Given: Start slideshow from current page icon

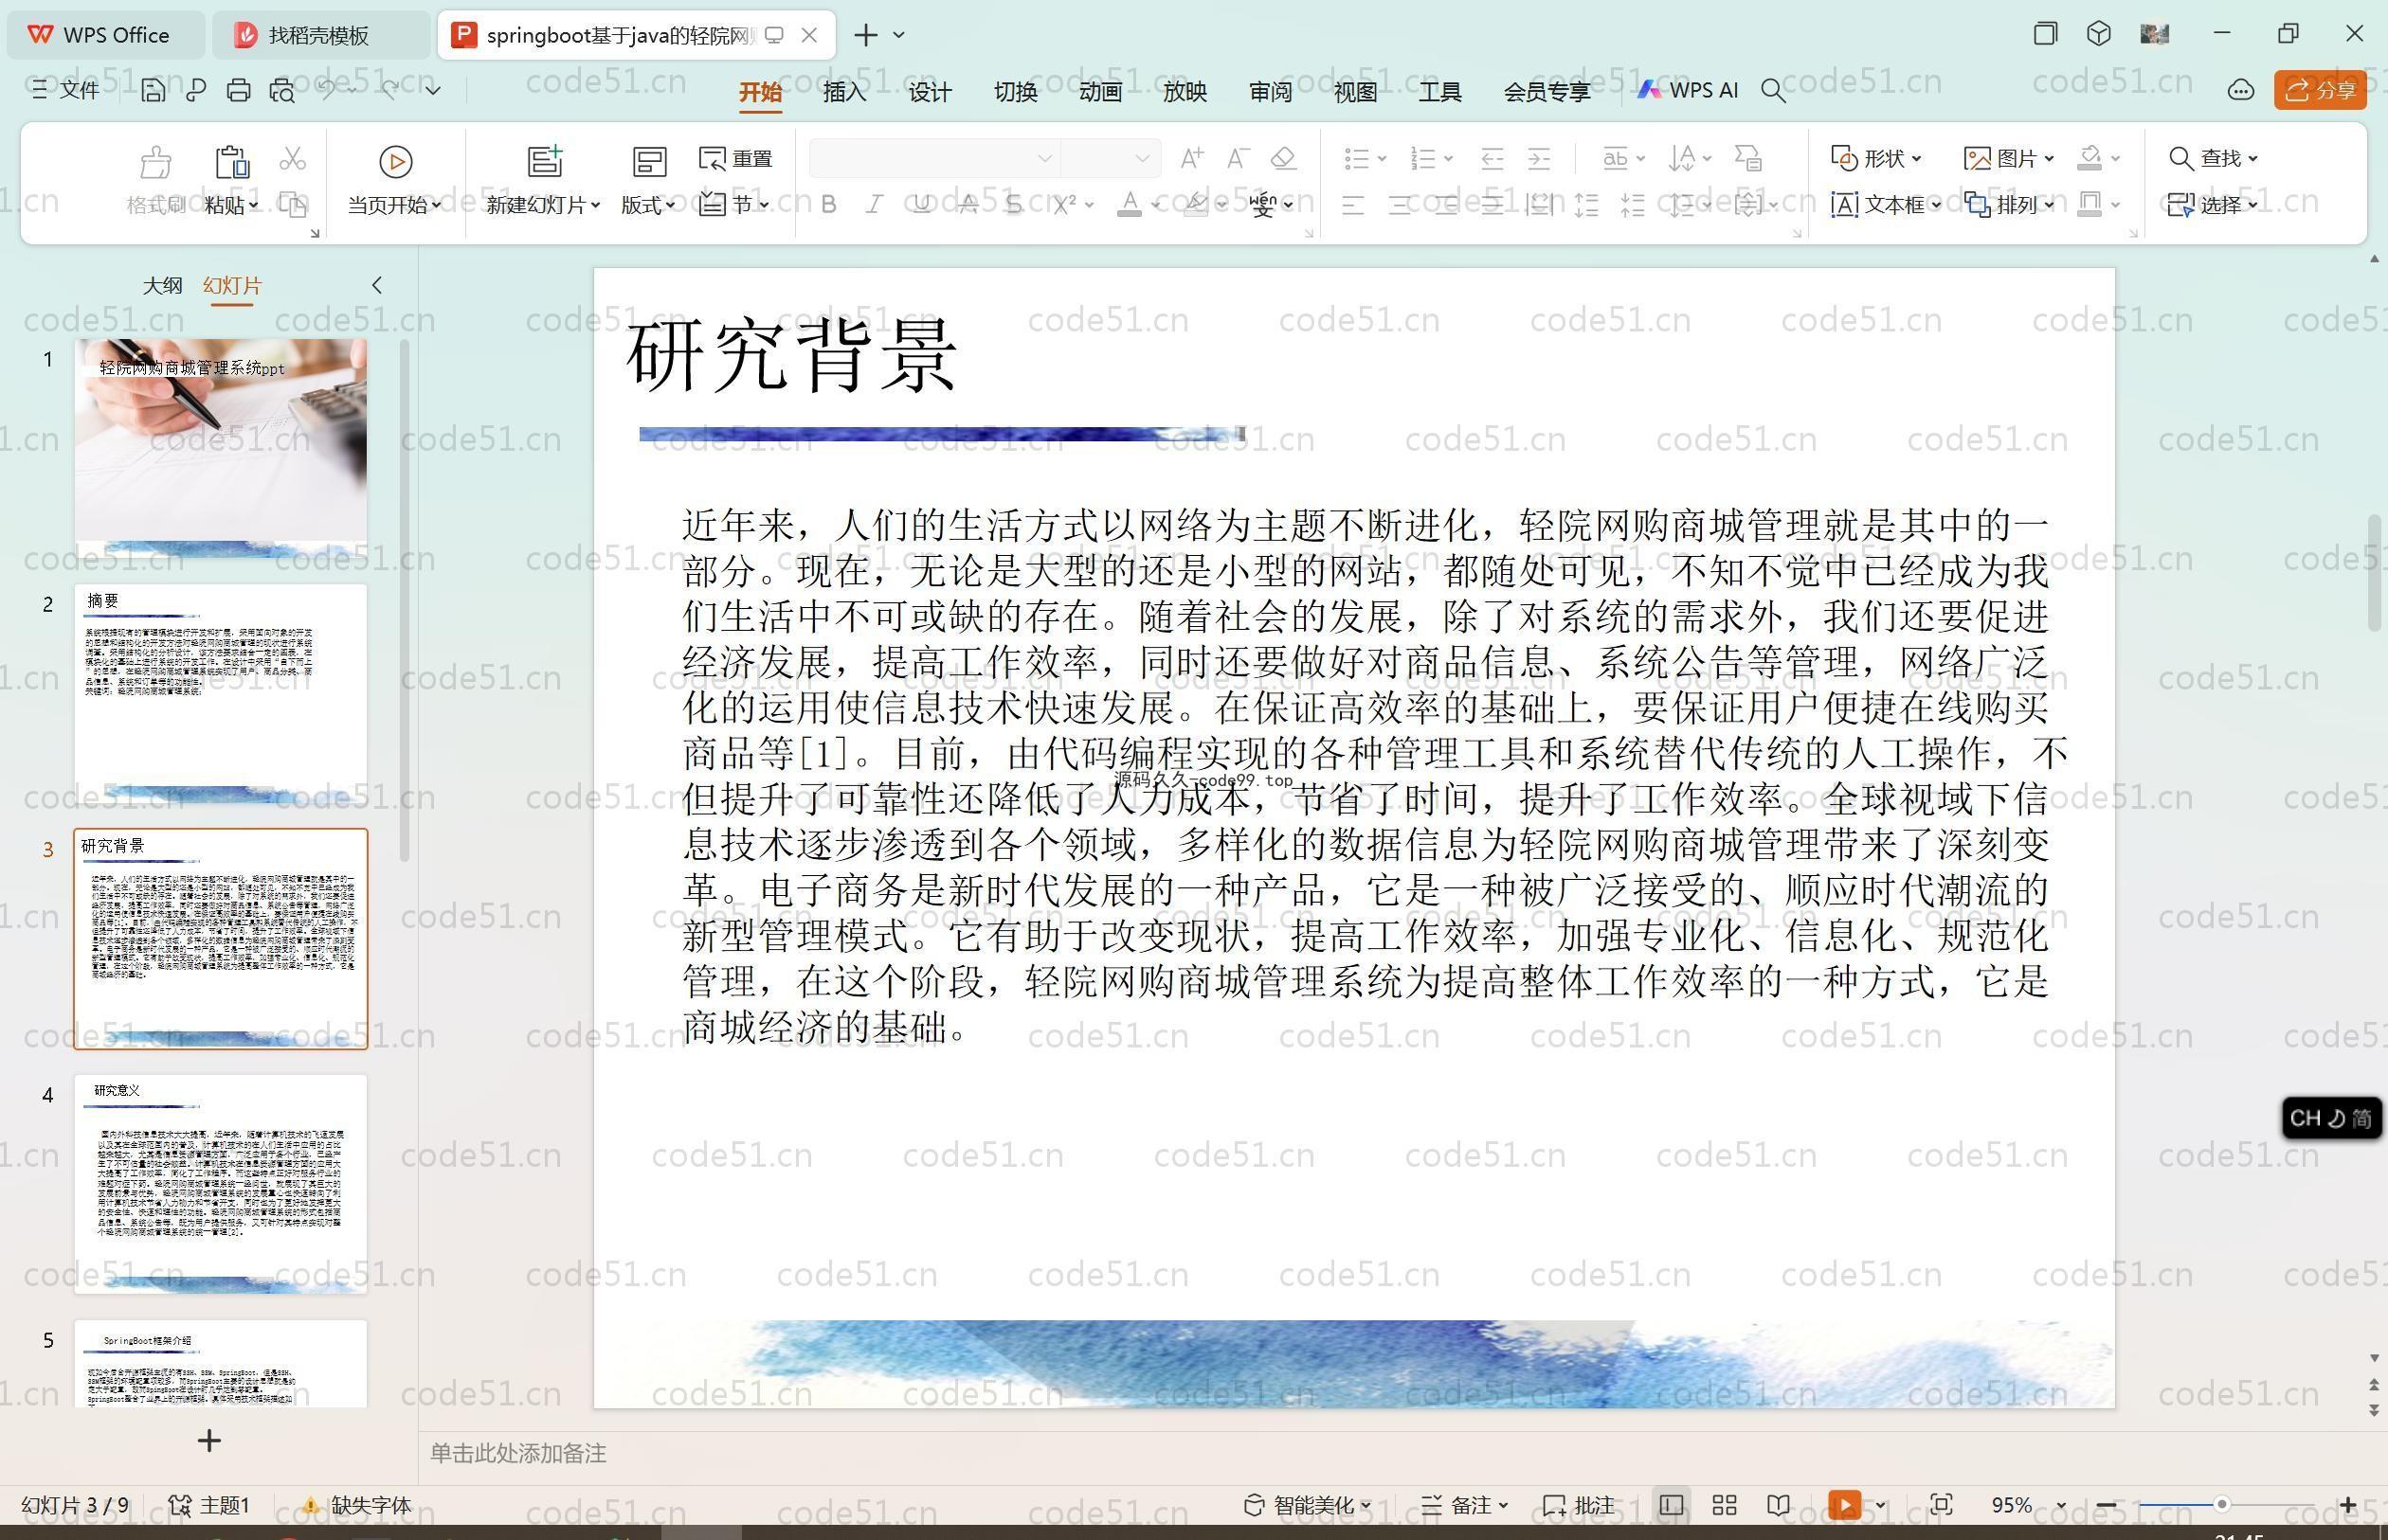Looking at the screenshot, I should 395,162.
